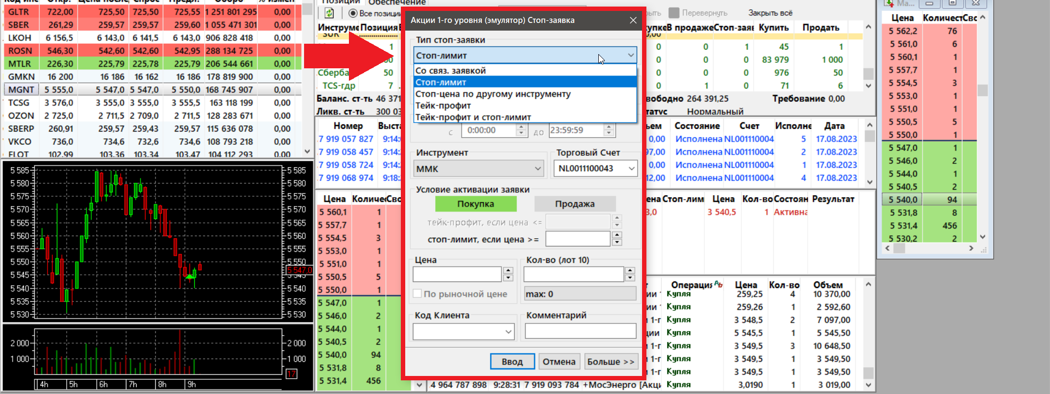Toggle Покупка as order direction
Image resolution: width=1050 pixels, height=394 pixels.
point(475,204)
